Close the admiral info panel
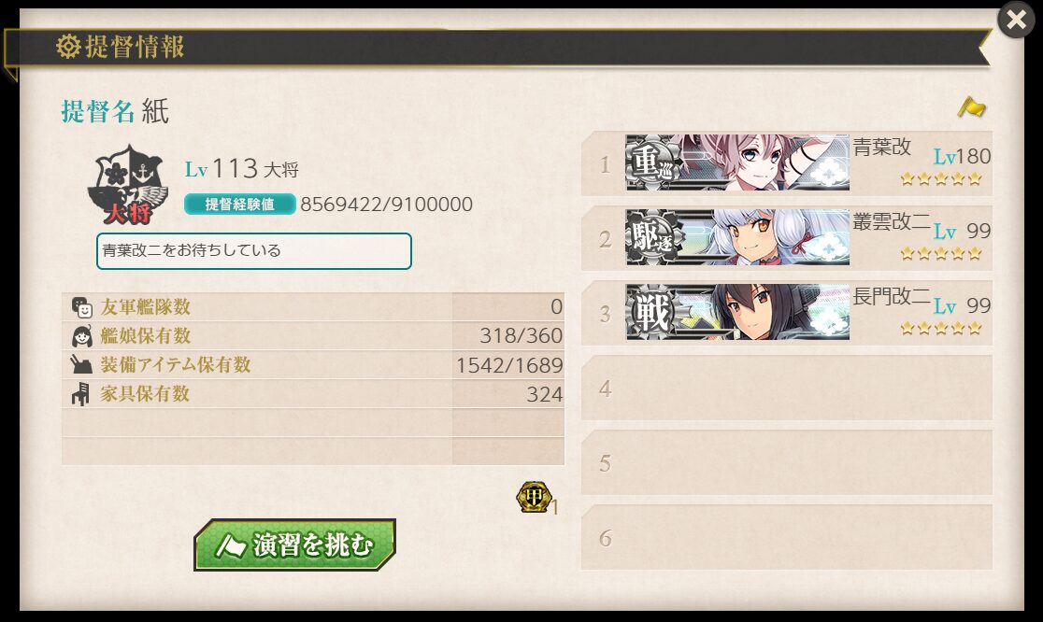The width and height of the screenshot is (1043, 622). 1016,20
